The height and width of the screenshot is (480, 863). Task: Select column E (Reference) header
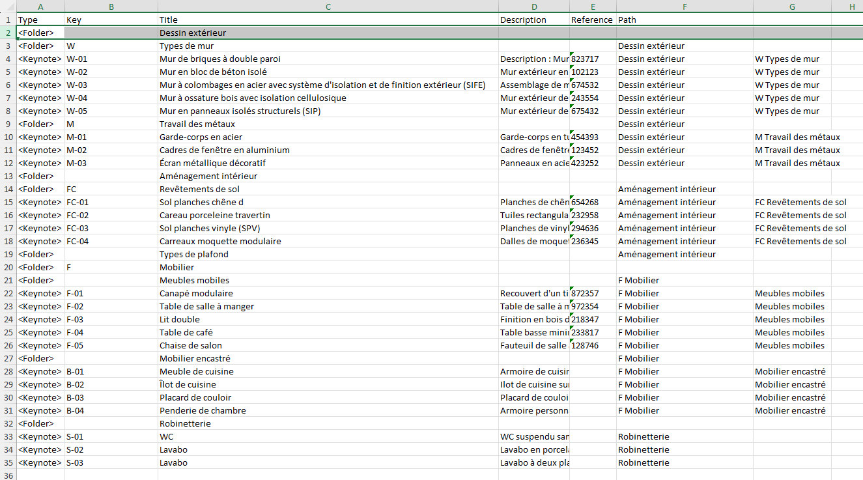[592, 7]
